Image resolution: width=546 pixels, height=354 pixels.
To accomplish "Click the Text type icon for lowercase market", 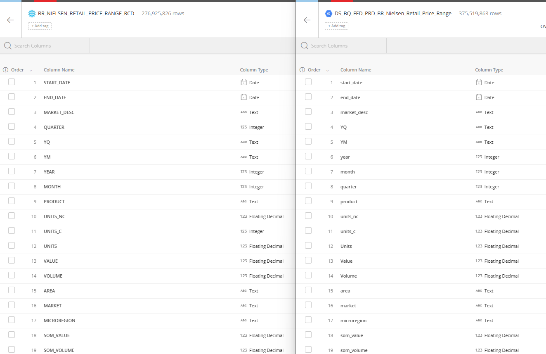I will (x=479, y=306).
